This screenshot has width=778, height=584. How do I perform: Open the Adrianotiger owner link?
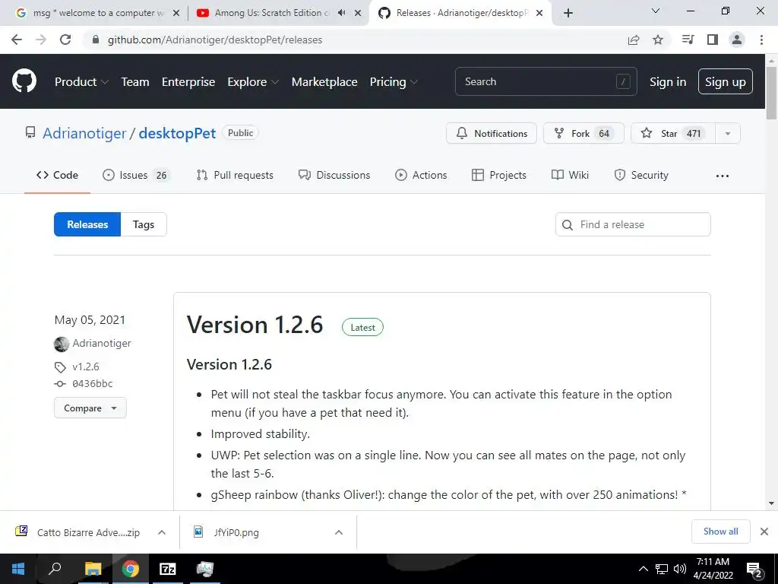click(84, 133)
